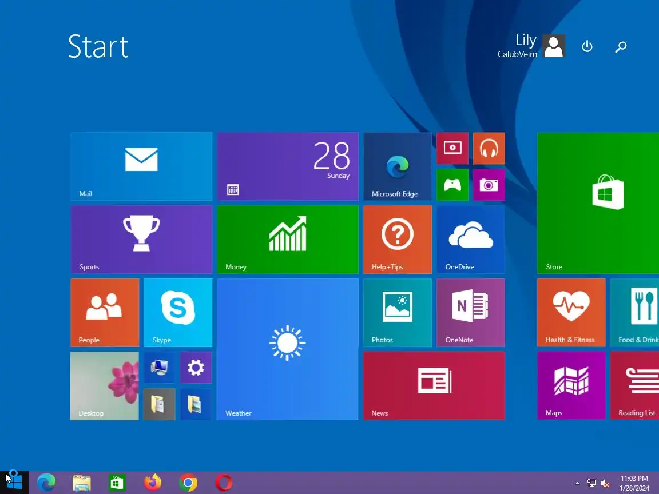Viewport: 659px width, 494px height.
Task: Open the Camera tile
Action: coord(489,185)
